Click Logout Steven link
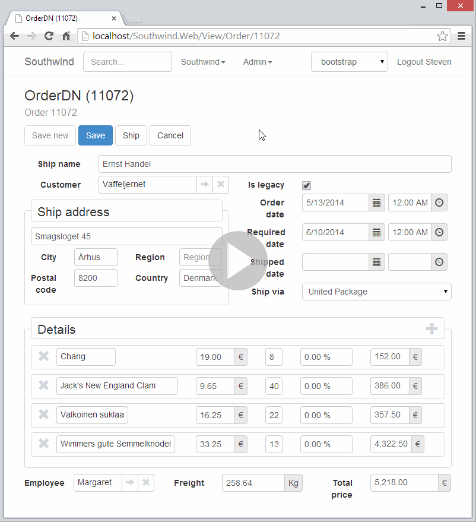The height and width of the screenshot is (522, 476). click(x=424, y=62)
